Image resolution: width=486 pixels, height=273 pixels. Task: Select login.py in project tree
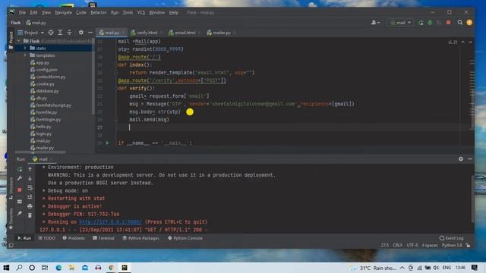[41, 133]
